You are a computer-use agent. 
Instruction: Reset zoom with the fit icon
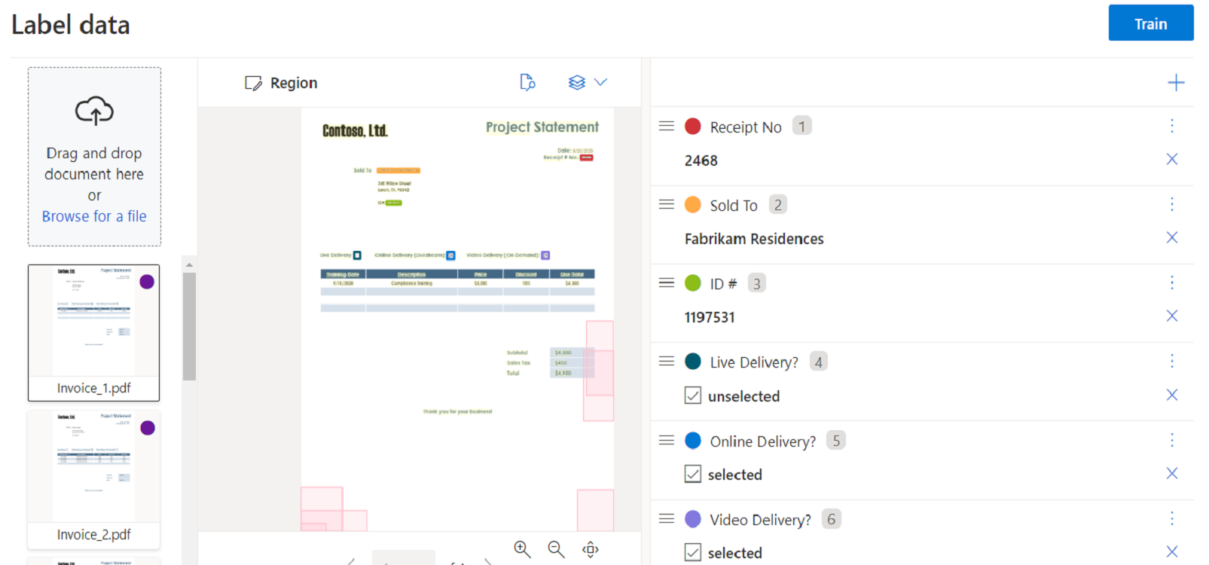click(x=591, y=549)
